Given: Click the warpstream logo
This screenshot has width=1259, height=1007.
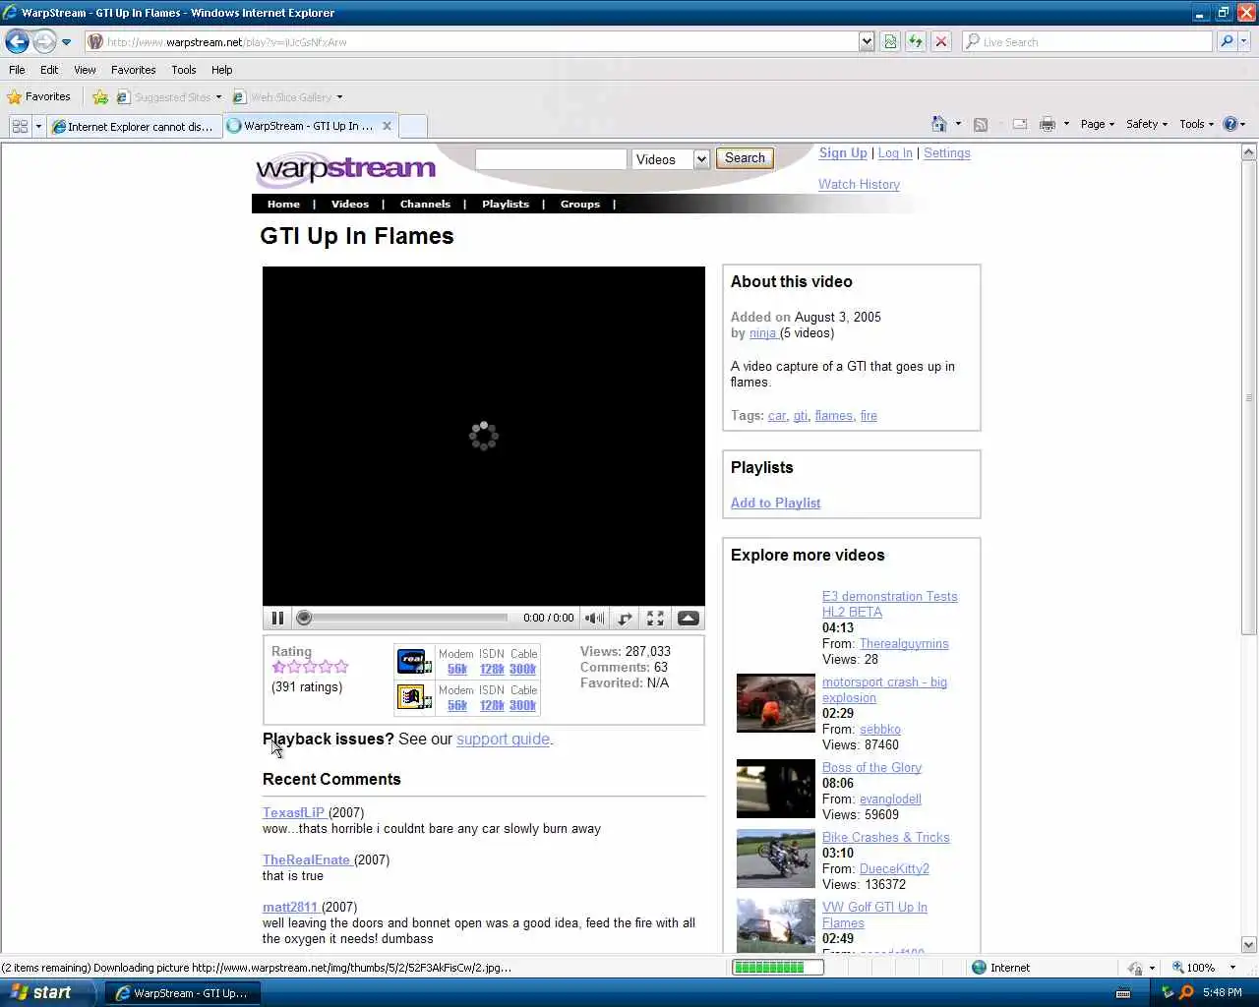Looking at the screenshot, I should pyautogui.click(x=345, y=169).
